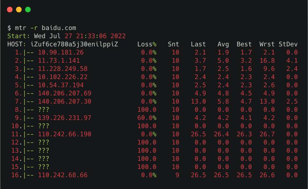
Task: Click the yellow minimize window button
Action: (x=19, y=10)
